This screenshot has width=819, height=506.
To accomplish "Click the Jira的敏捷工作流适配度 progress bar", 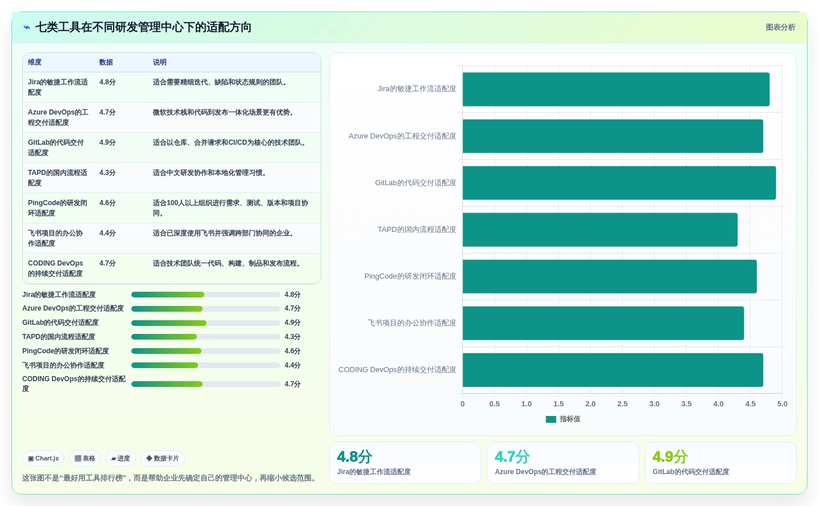I will coord(205,295).
